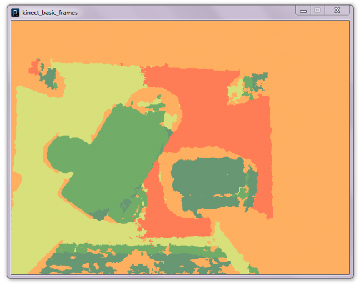
Task: Close the kinect_basic_frames window
Action: point(337,11)
